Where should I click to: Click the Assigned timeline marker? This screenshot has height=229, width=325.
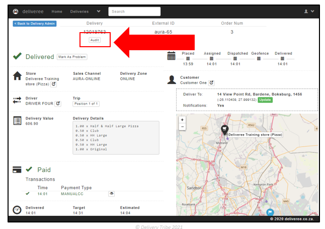point(211,59)
